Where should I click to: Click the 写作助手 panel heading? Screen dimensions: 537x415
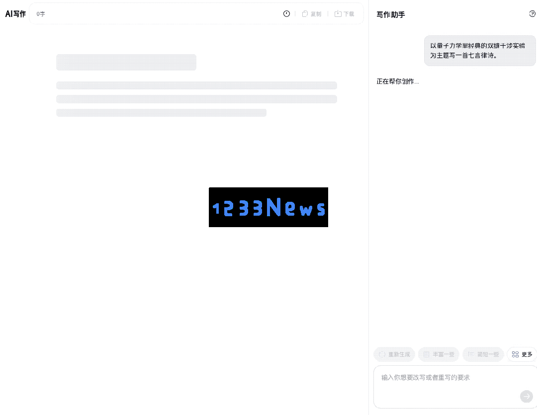click(391, 14)
